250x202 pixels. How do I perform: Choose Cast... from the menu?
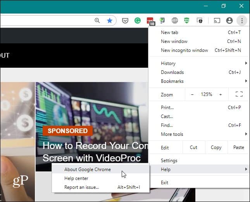coord(199,116)
